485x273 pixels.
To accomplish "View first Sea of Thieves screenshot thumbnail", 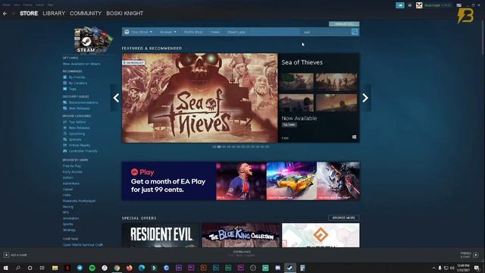I will 296,82.
